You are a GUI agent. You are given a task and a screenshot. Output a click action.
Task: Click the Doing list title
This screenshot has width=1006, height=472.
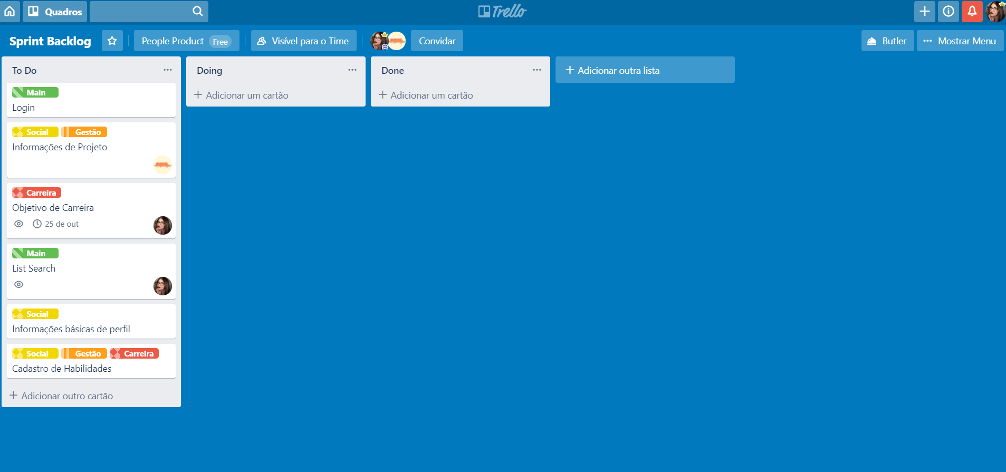tap(209, 71)
